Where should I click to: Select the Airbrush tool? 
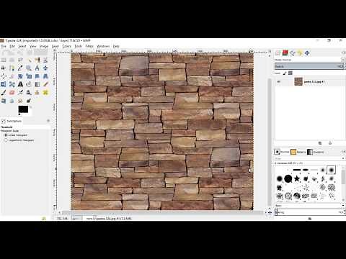pyautogui.click(x=20, y=93)
